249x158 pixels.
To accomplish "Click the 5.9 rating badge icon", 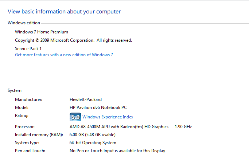I will point(75,117).
